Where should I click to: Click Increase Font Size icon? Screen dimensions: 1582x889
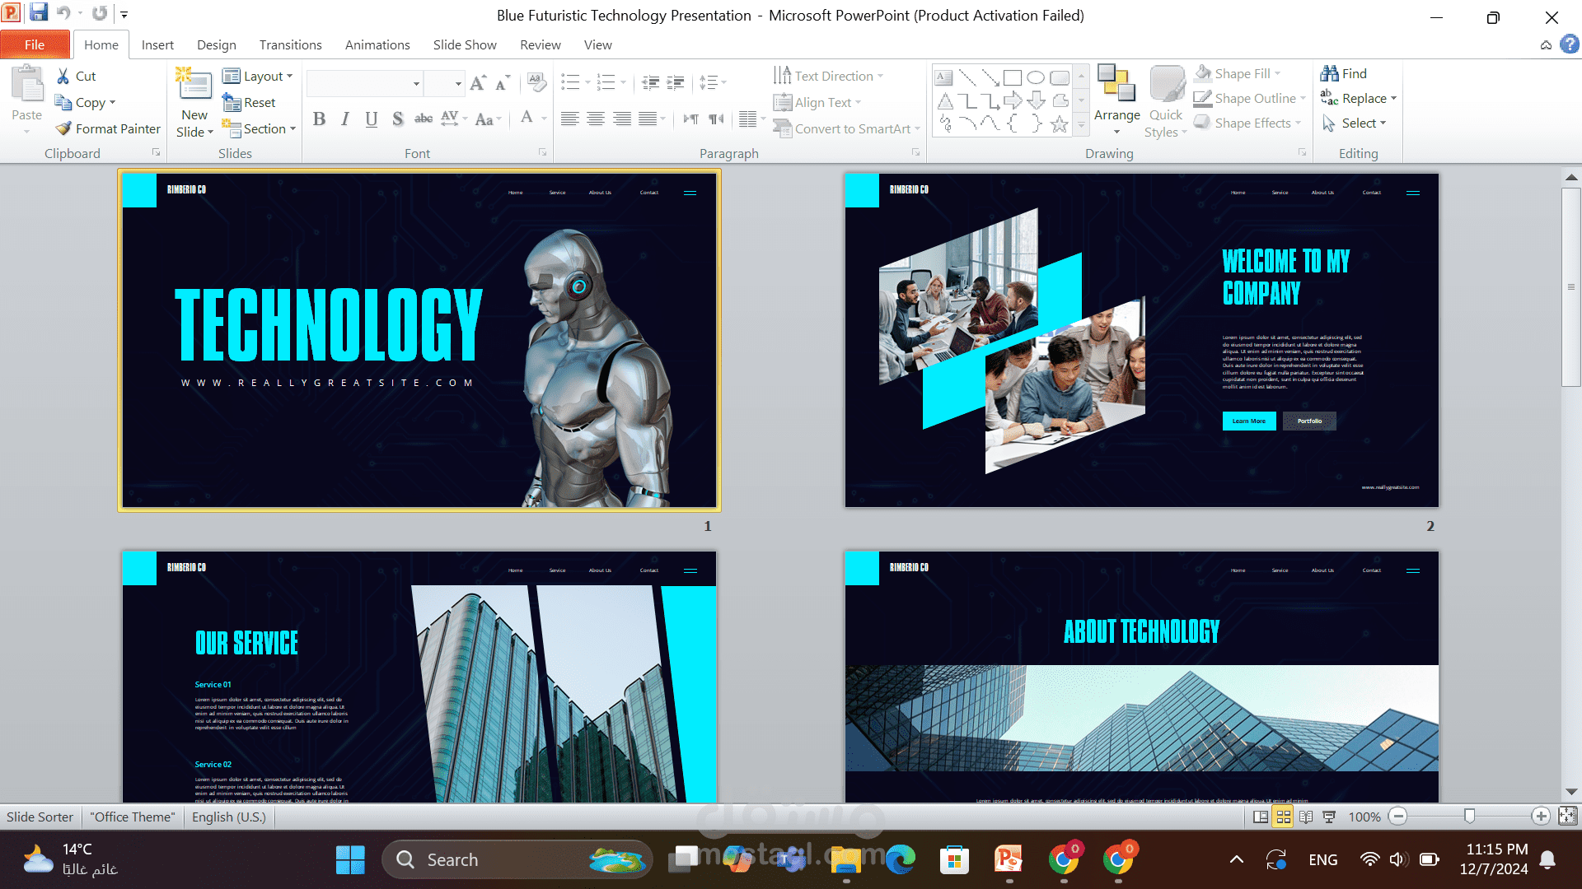478,82
